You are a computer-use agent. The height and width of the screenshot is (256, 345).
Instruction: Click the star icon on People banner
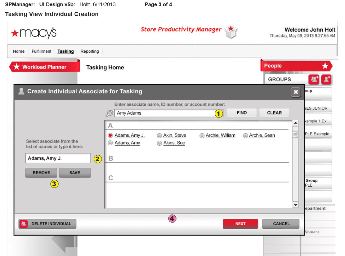(x=325, y=66)
